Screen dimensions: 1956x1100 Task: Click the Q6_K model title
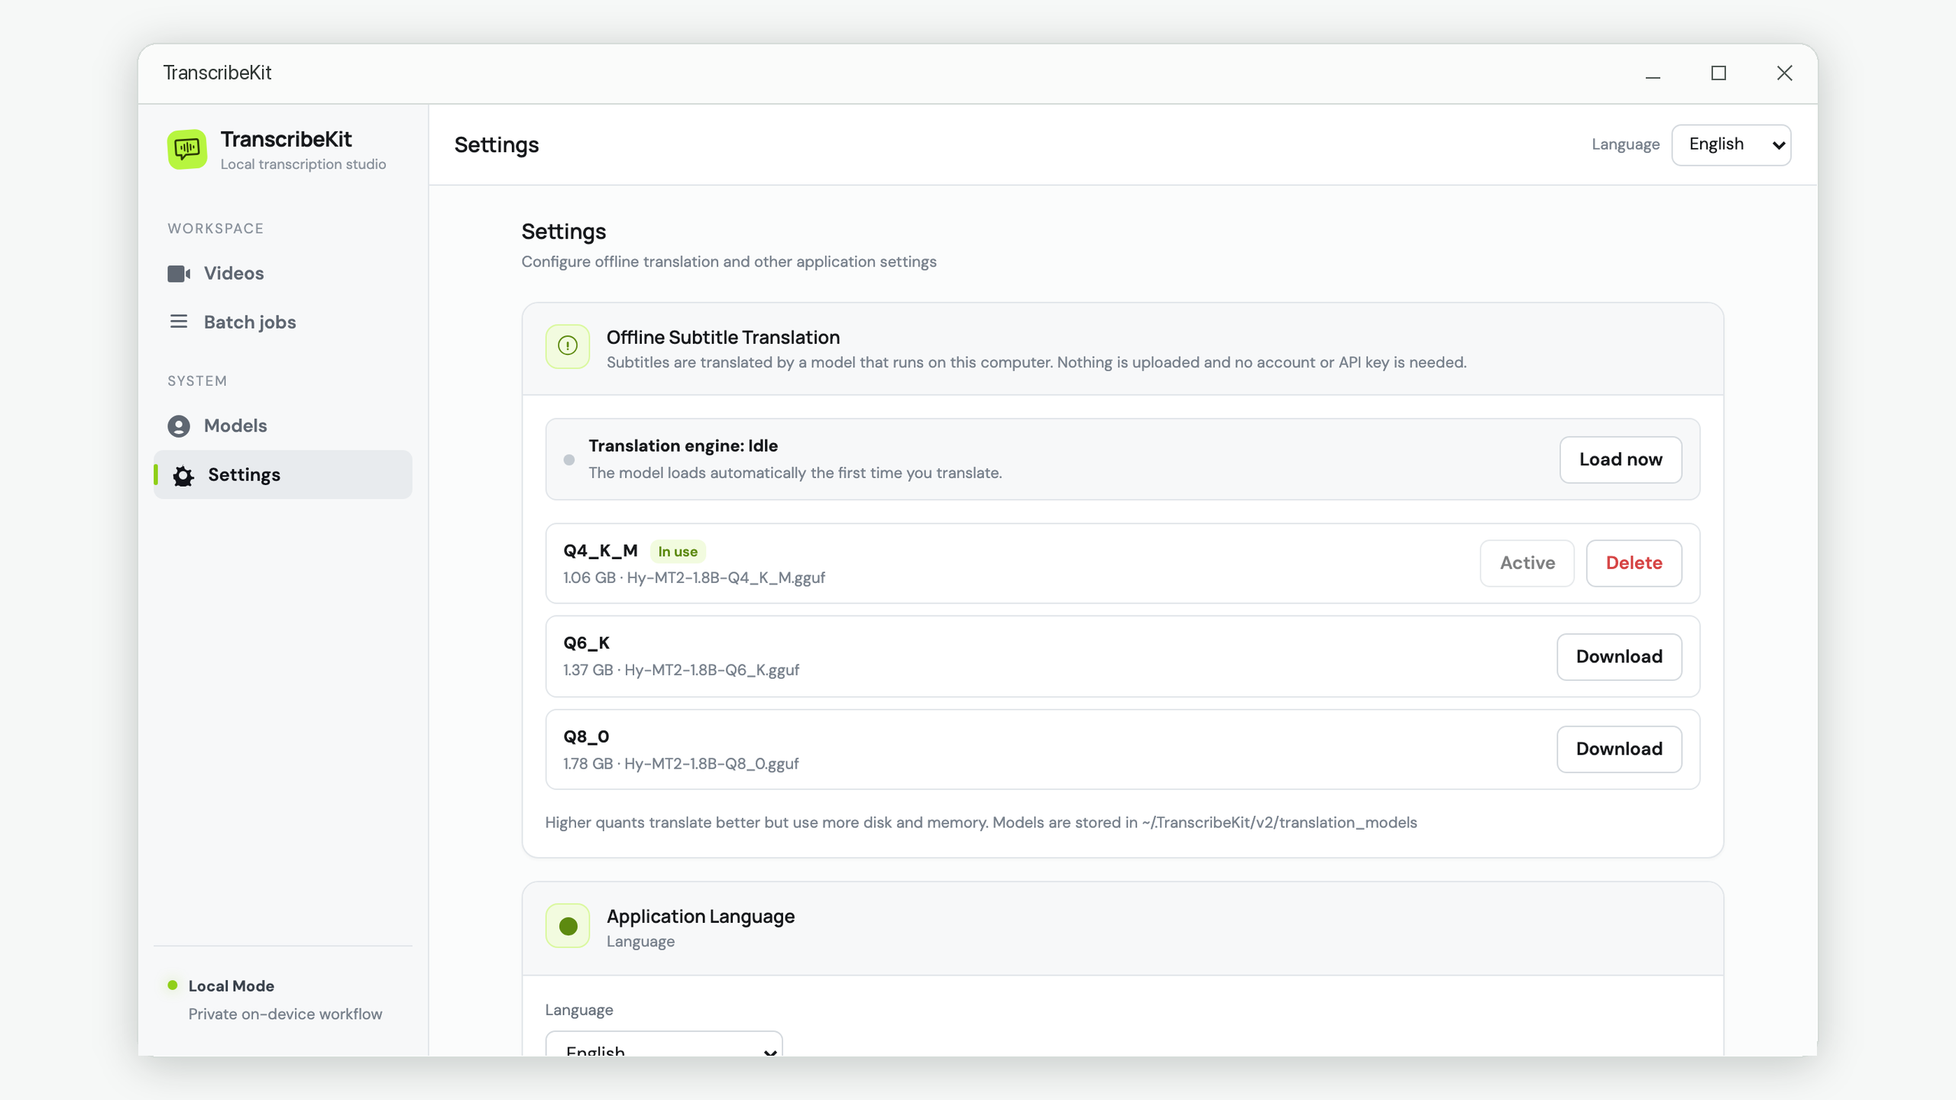coord(587,643)
